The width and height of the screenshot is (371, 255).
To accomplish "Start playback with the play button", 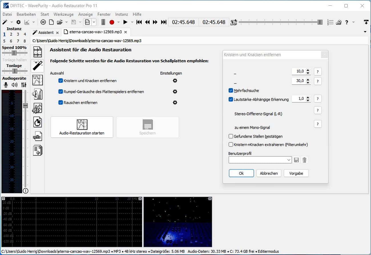I will pyautogui.click(x=125, y=22).
